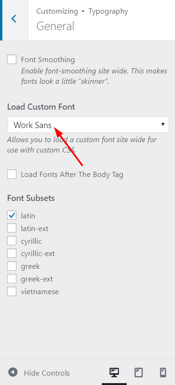
Task: Click the Hide Controls circle arrow icon
Action: pos(13,372)
